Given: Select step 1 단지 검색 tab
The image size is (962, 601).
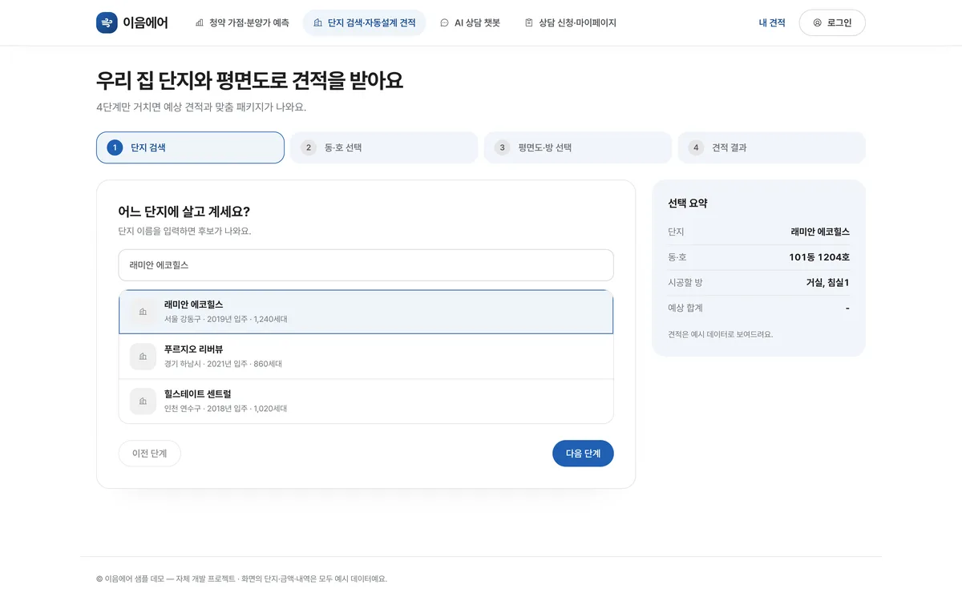Looking at the screenshot, I should 190,147.
